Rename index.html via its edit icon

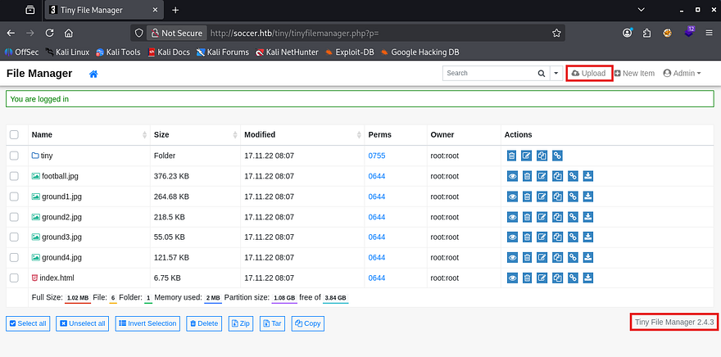point(542,278)
